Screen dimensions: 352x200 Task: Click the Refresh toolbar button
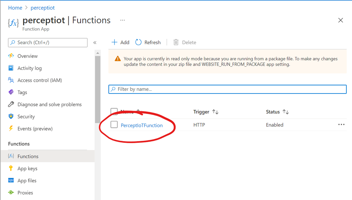coord(148,42)
